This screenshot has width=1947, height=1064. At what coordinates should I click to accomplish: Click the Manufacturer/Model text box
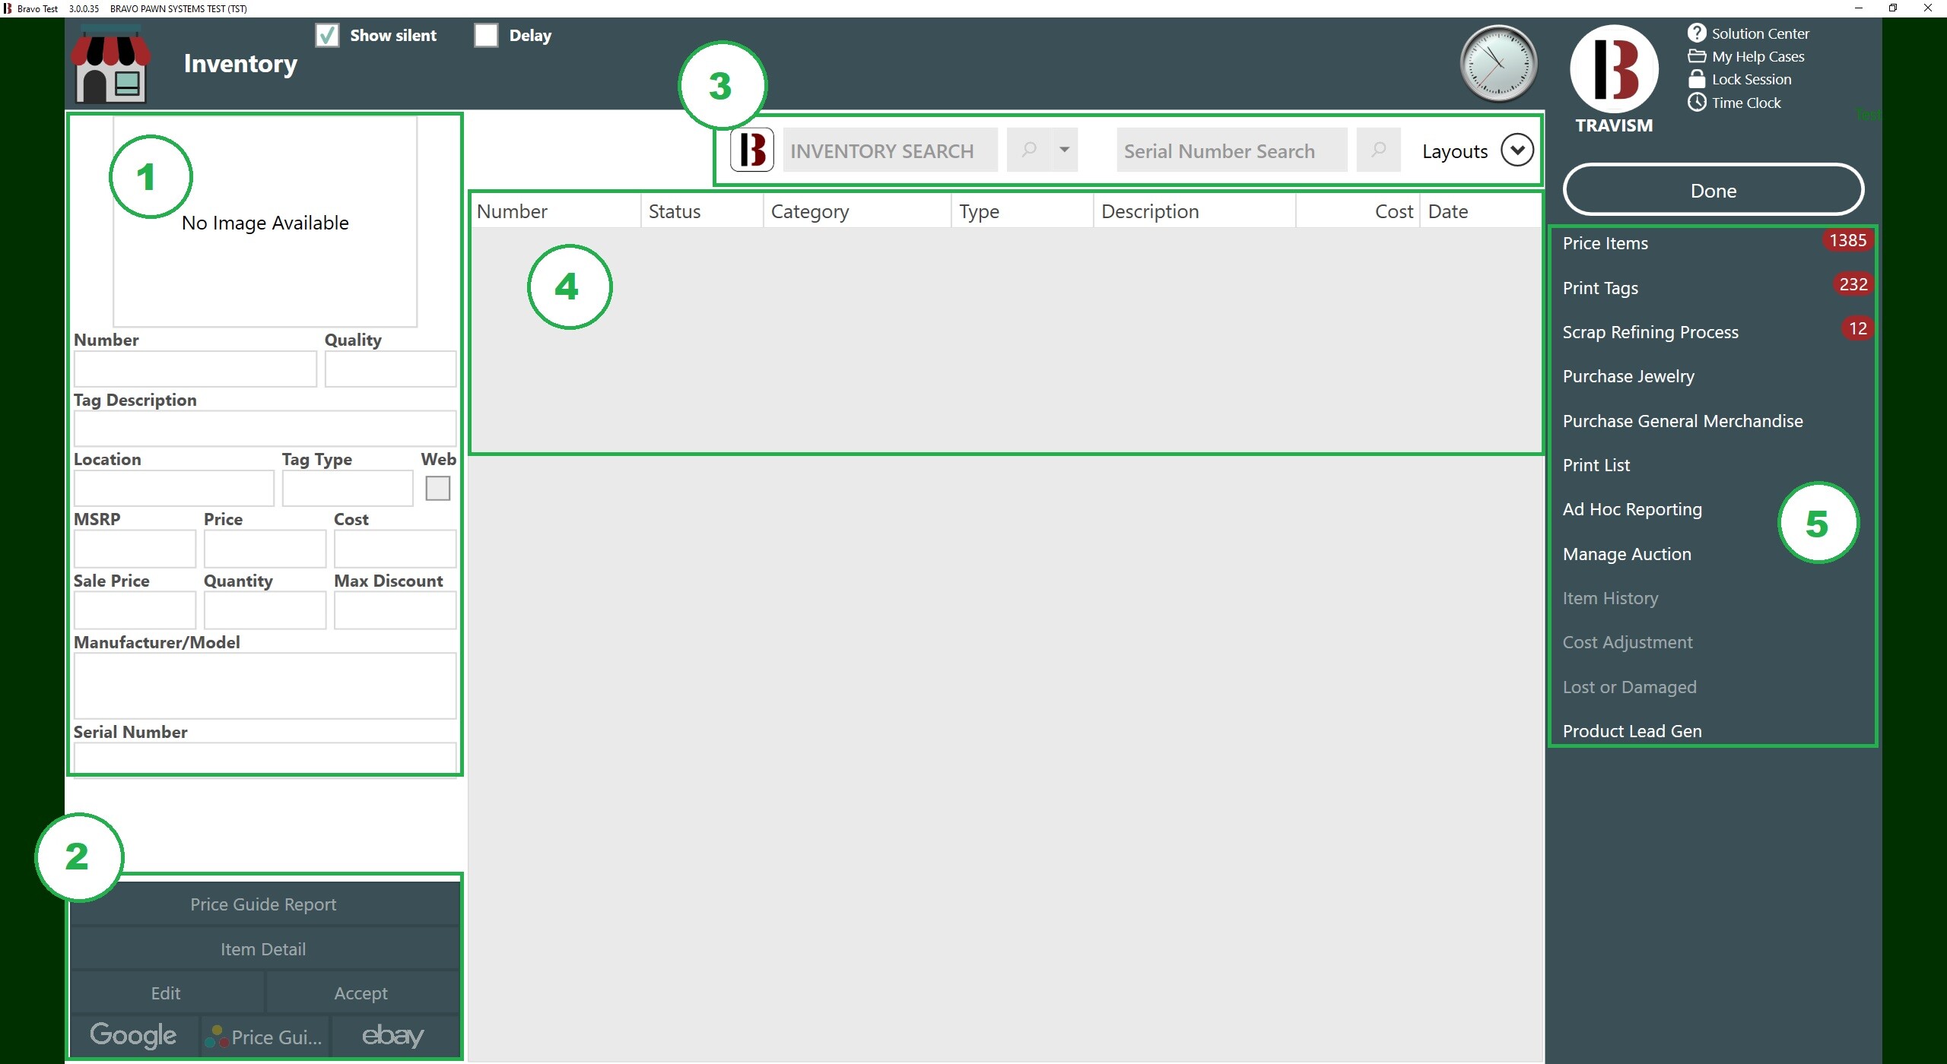tap(265, 686)
